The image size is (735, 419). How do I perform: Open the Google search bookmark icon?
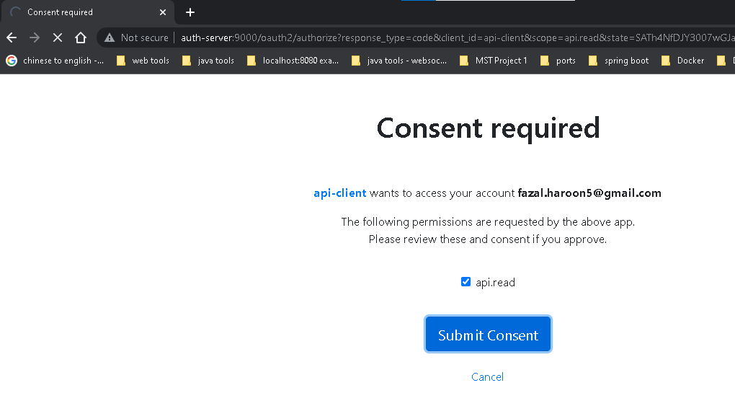(x=10, y=61)
